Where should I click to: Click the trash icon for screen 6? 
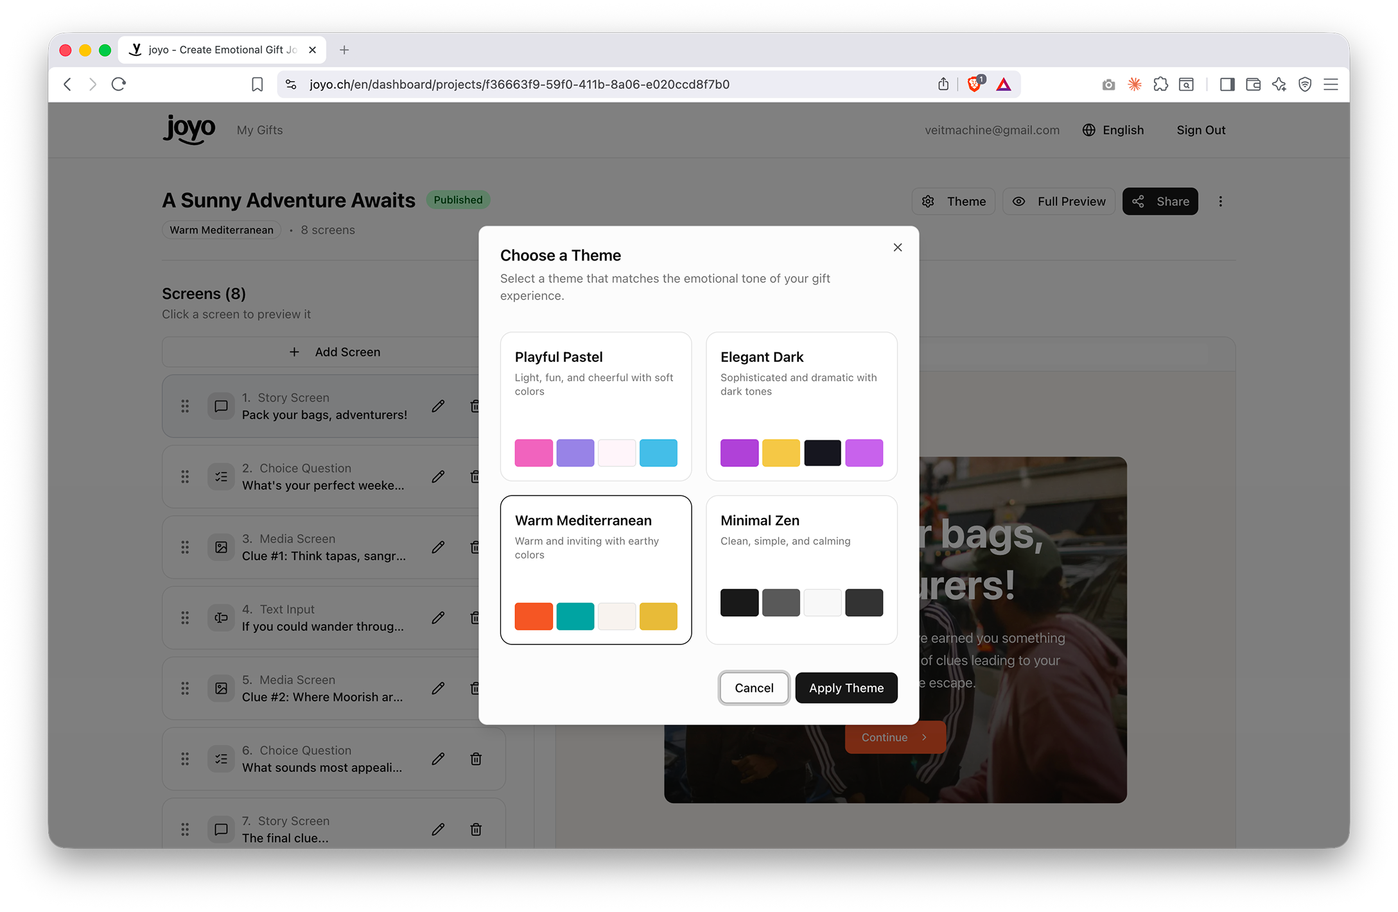click(x=476, y=759)
